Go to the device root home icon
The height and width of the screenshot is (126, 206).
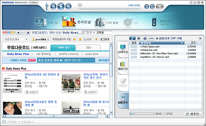[157, 39]
